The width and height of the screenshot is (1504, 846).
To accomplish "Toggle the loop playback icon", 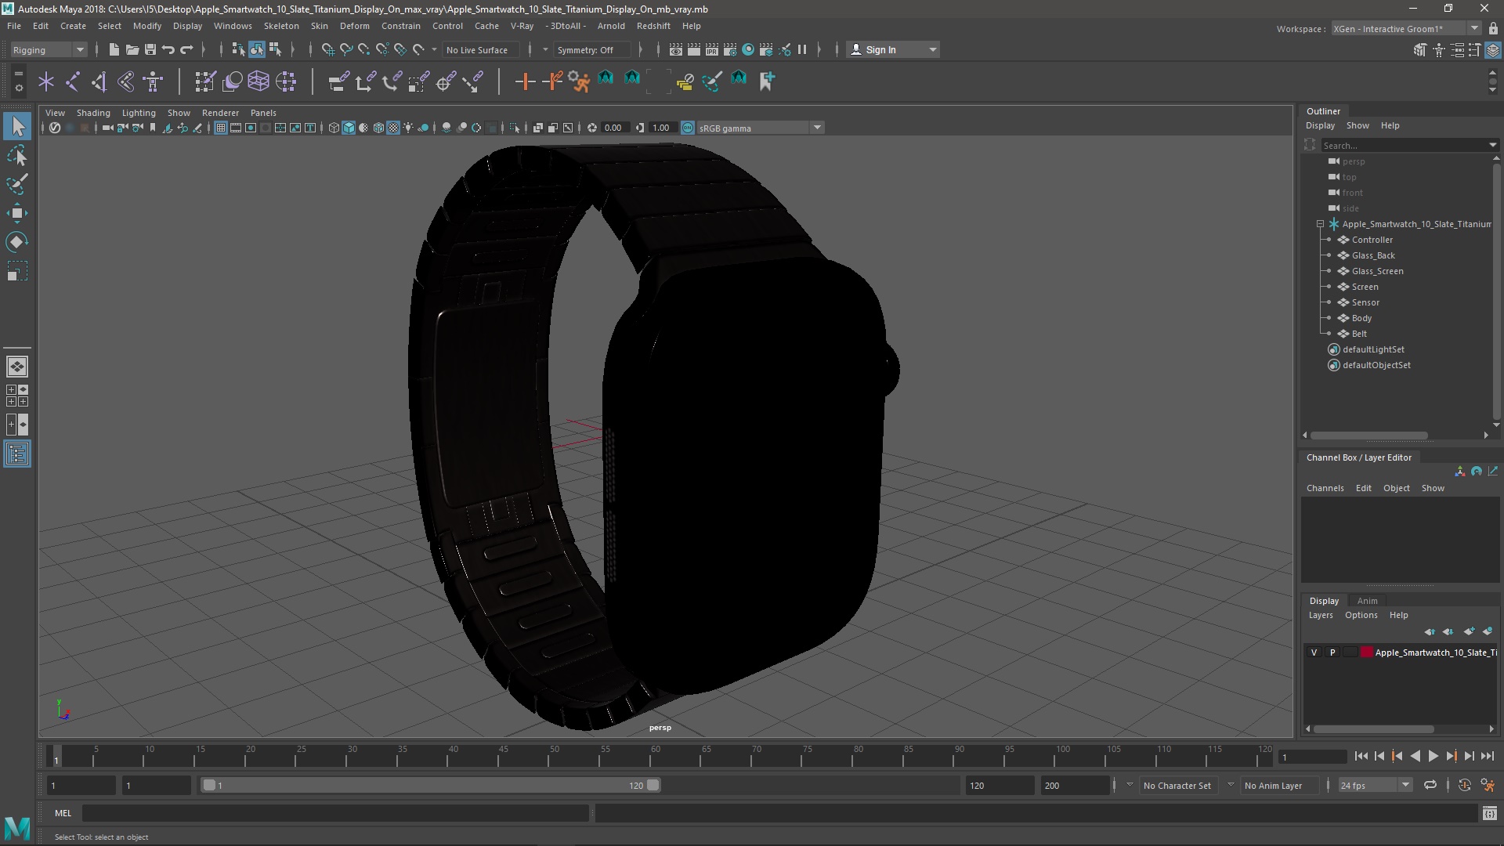I will click(1430, 785).
